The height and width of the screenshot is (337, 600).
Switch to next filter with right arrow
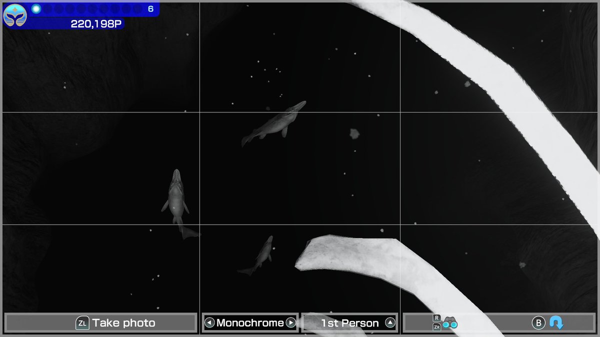(290, 323)
